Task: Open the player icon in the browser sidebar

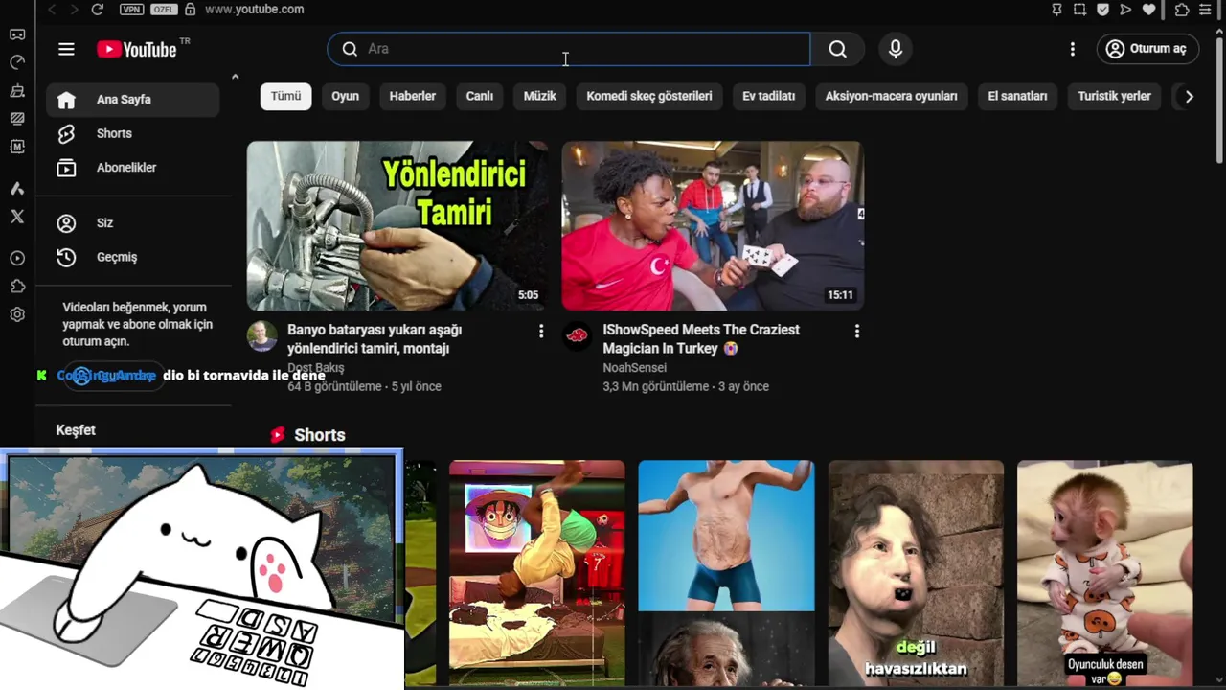Action: click(x=17, y=259)
